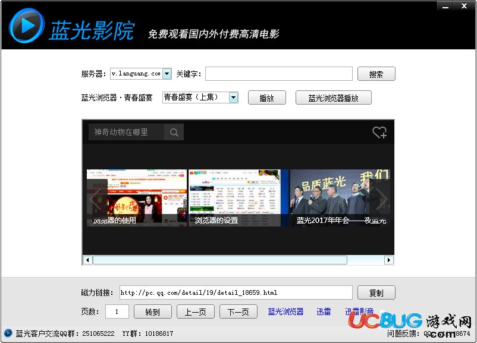Open the 迅雷 link
The image size is (477, 343).
[x=324, y=311]
